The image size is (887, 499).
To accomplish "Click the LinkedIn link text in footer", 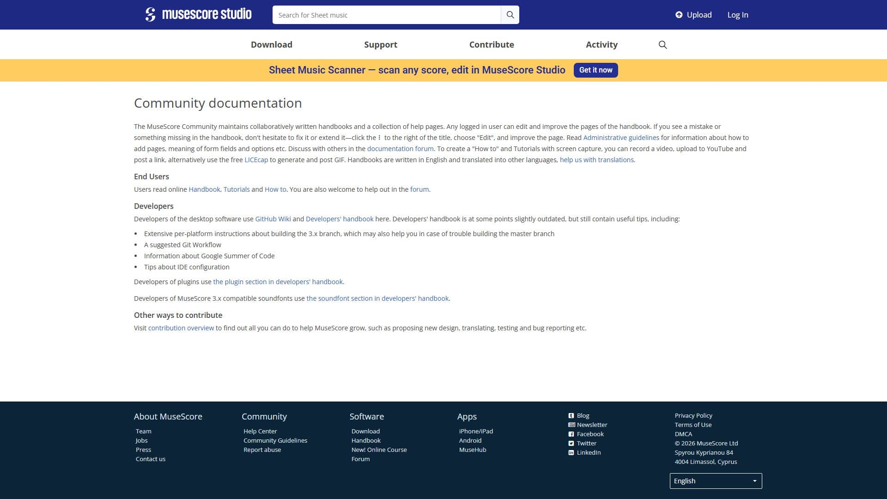I will pyautogui.click(x=589, y=452).
